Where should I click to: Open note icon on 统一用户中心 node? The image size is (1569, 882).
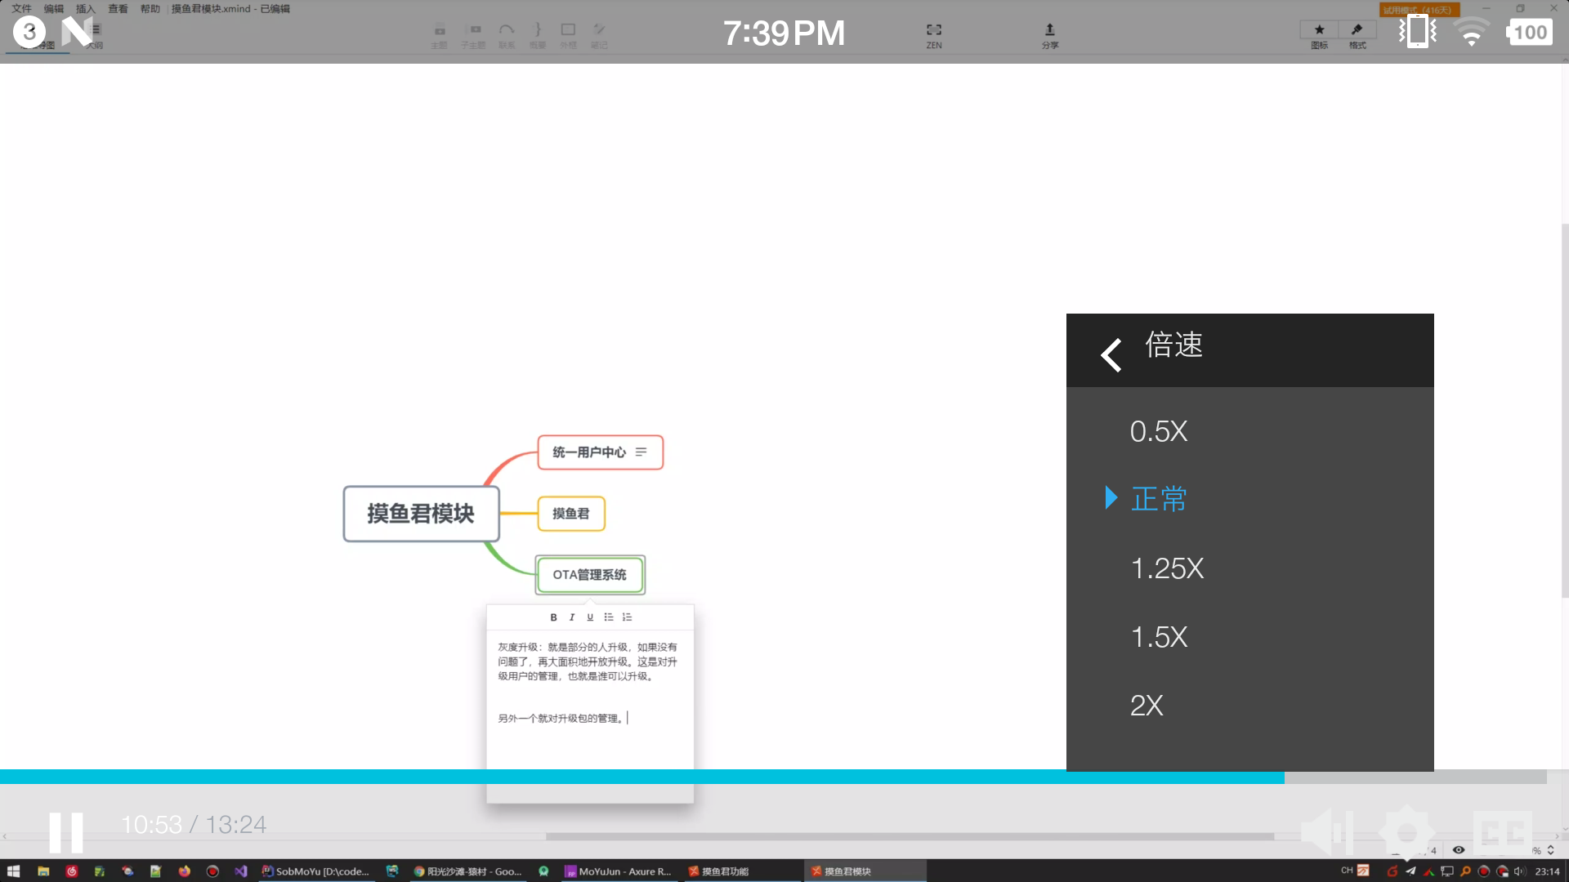point(641,452)
